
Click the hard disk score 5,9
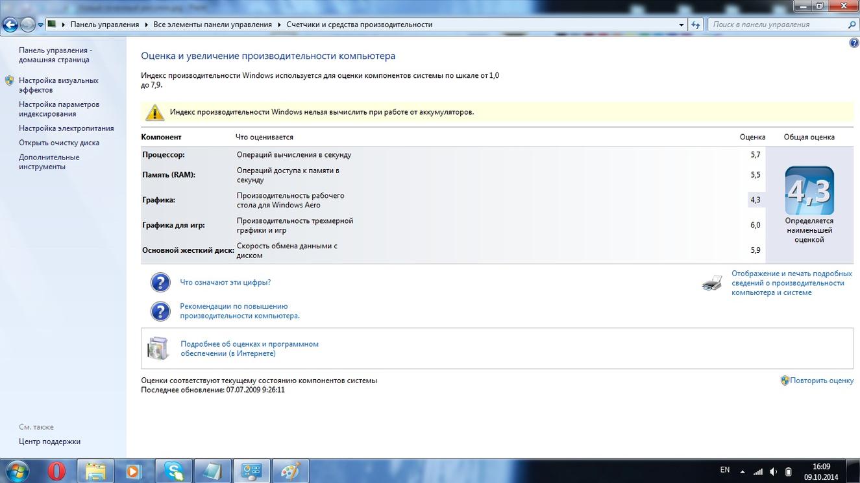[x=755, y=250]
